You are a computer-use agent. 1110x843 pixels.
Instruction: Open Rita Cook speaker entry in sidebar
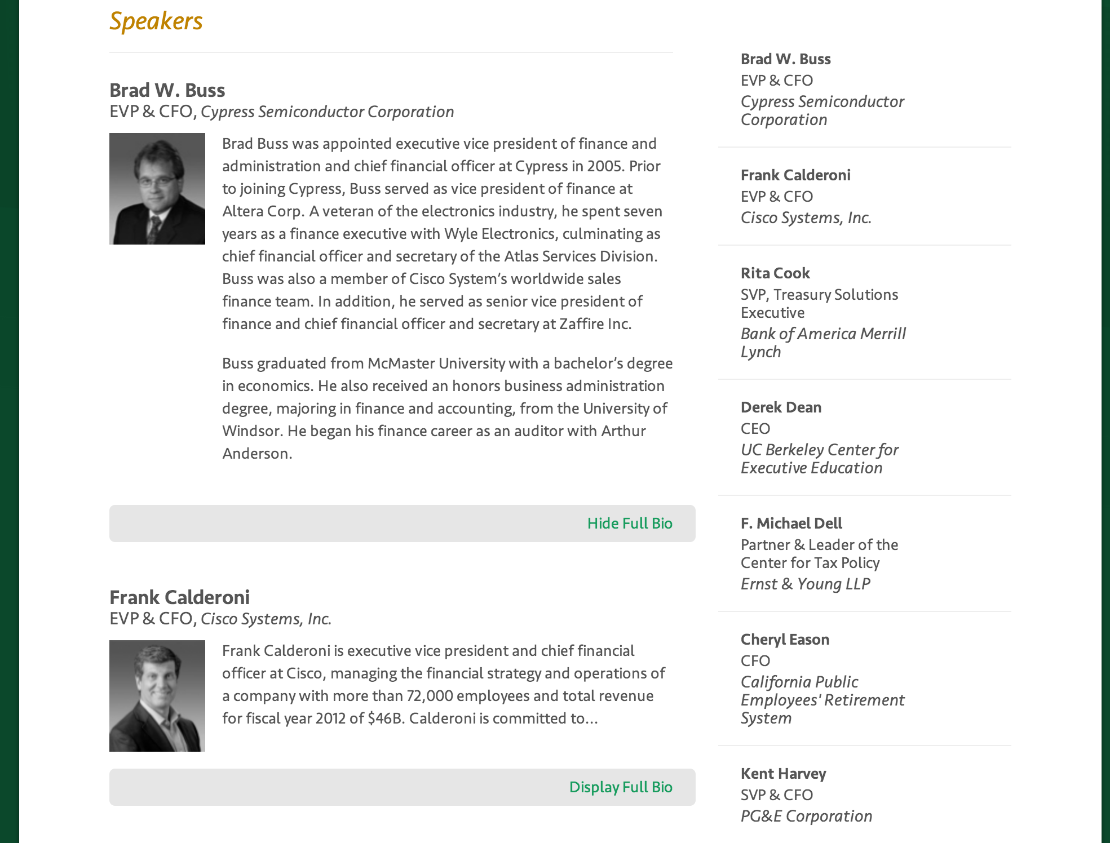775,273
